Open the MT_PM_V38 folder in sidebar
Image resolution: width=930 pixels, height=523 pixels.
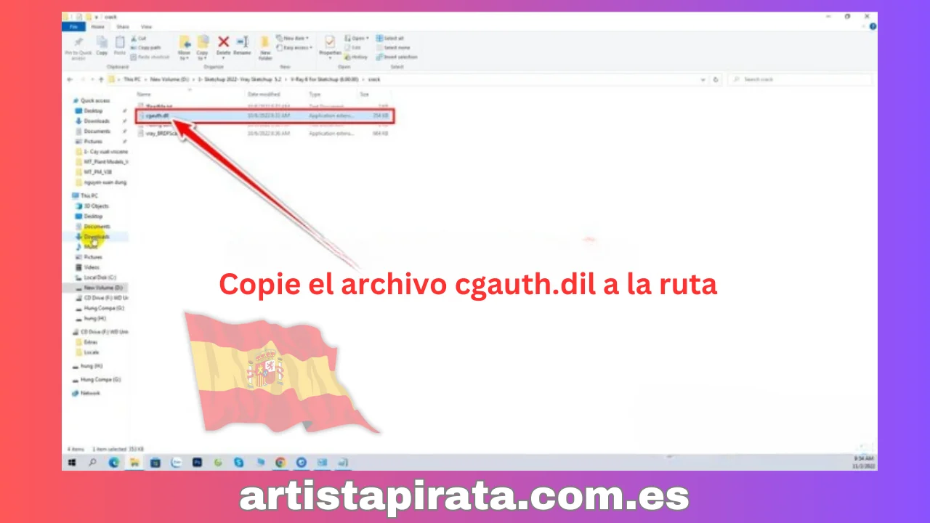click(x=95, y=172)
